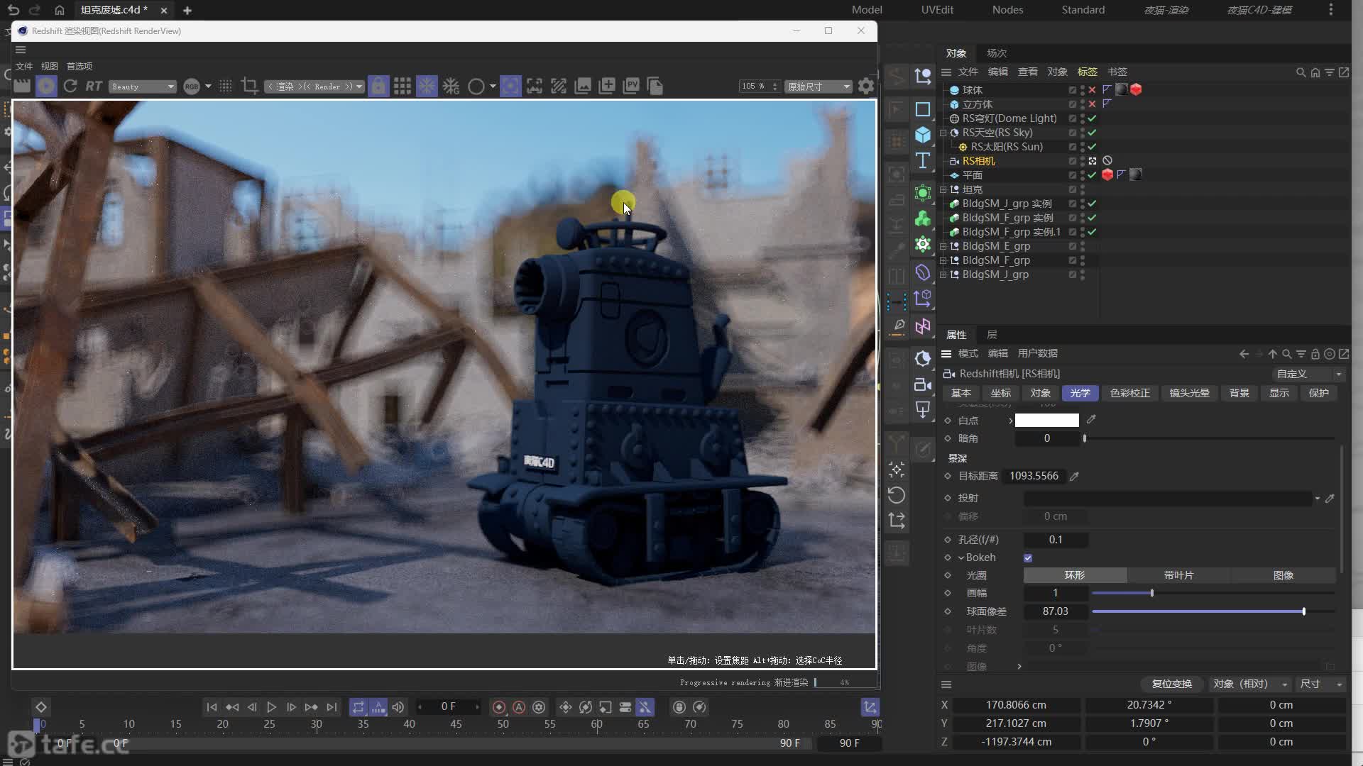Switch to UVEdit layout
This screenshot has height=766, width=1363.
coord(937,10)
